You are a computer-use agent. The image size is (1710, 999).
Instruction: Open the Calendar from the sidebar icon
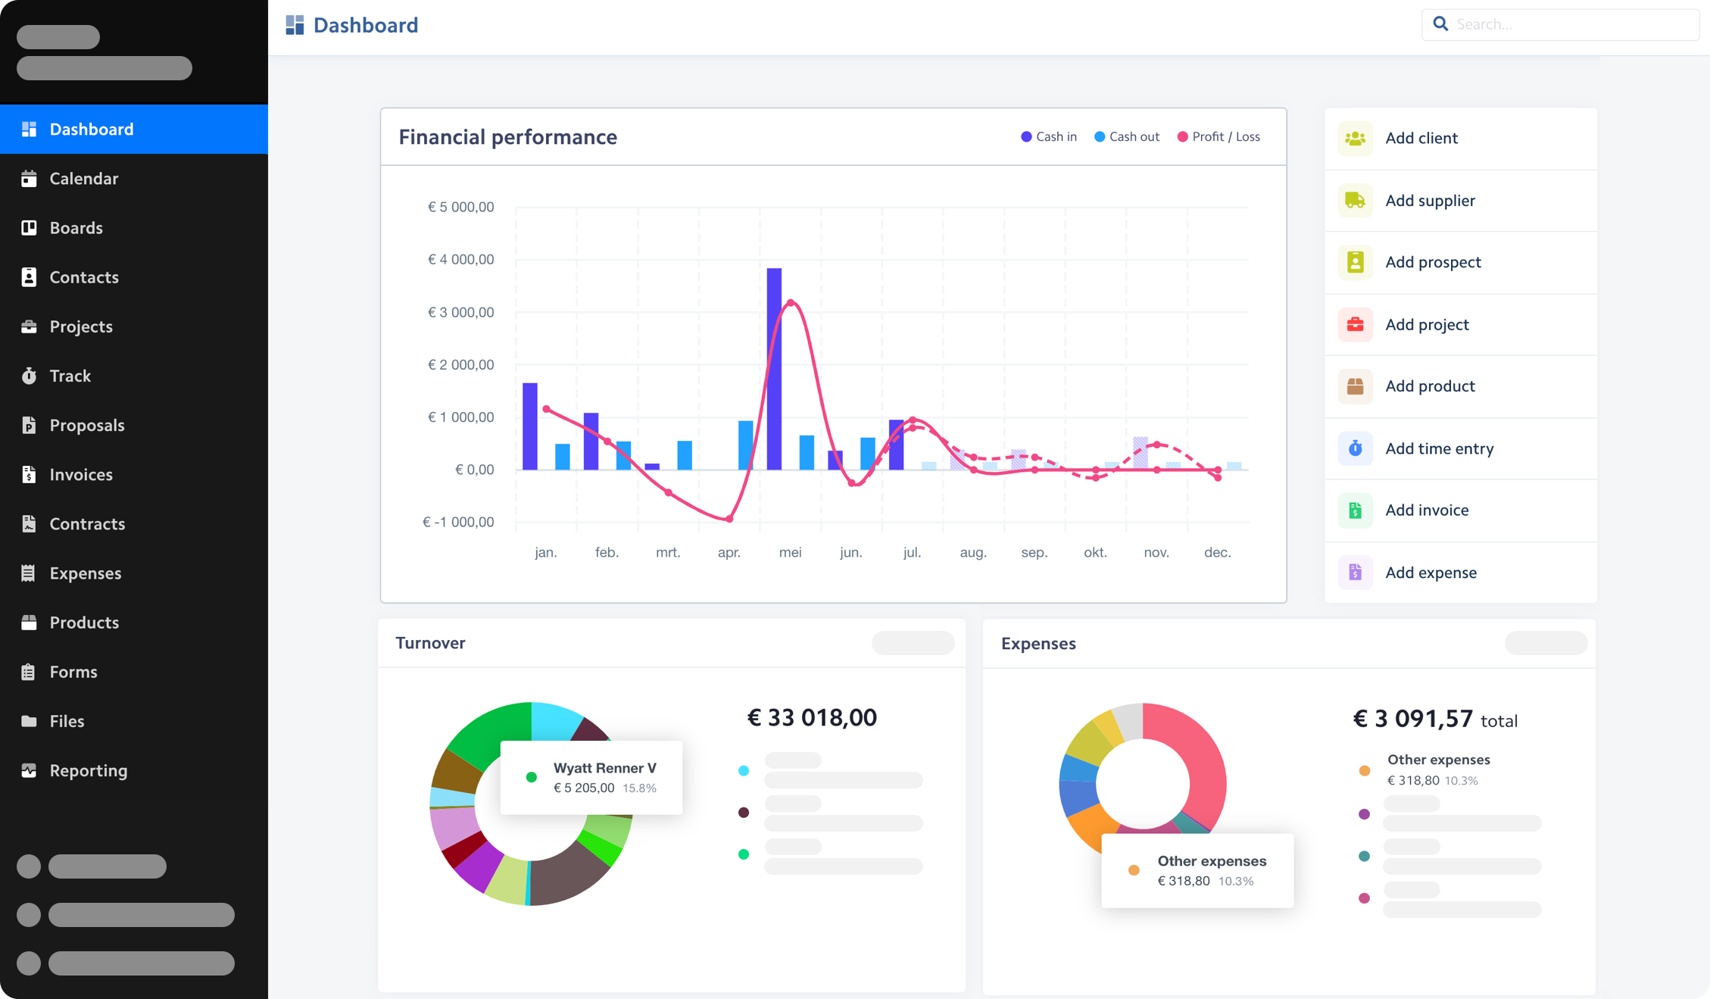click(x=30, y=178)
